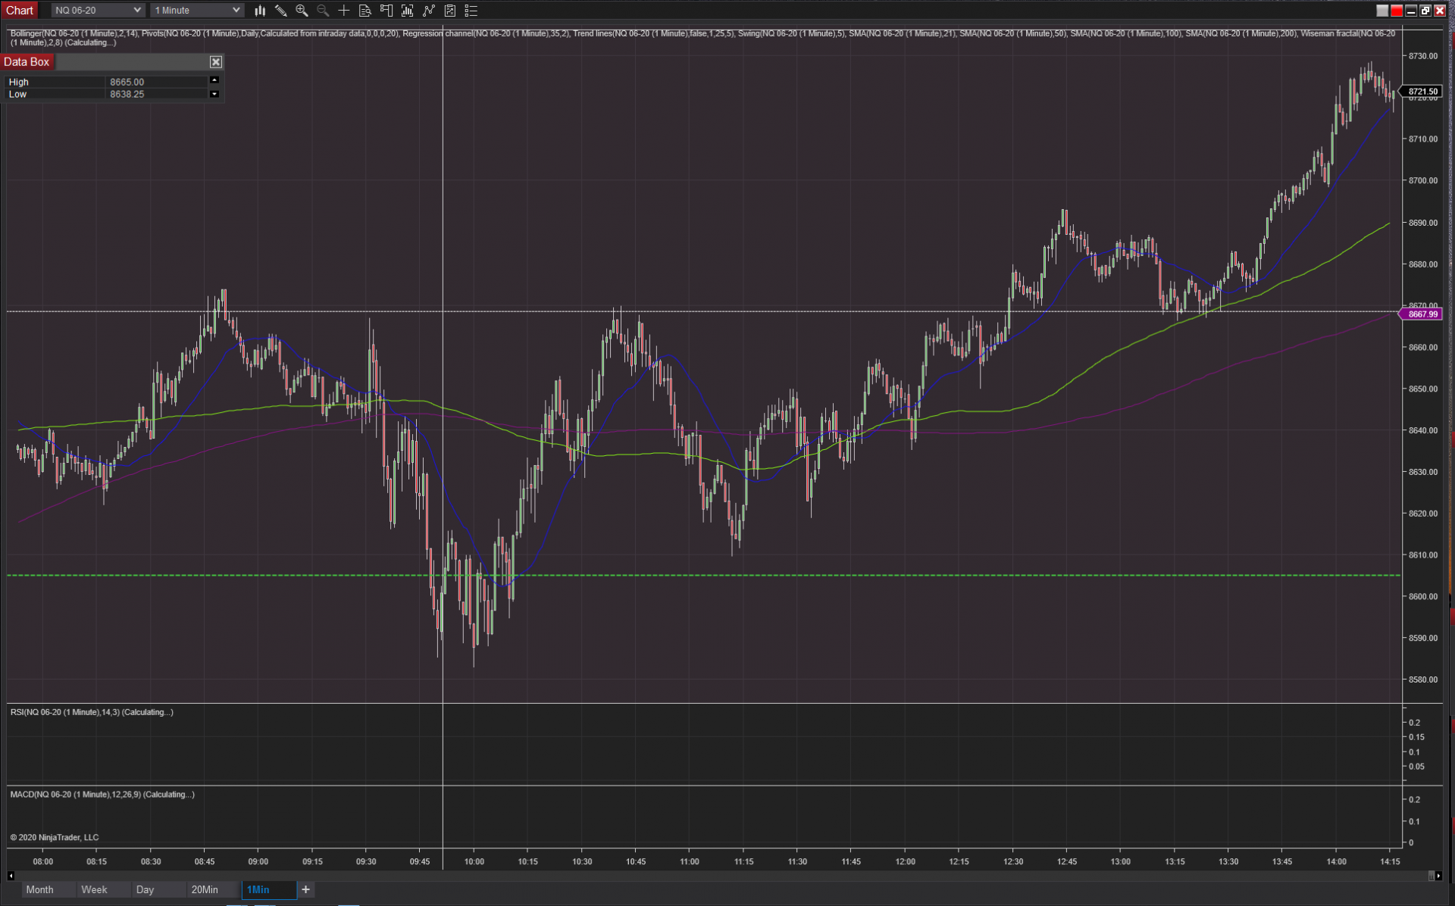The image size is (1455, 906).
Task: Open the Strategies icon
Action: click(x=450, y=11)
